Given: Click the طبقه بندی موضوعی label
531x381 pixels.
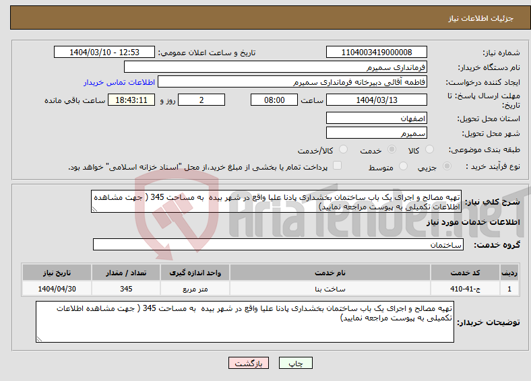Looking at the screenshot, I should point(485,149).
